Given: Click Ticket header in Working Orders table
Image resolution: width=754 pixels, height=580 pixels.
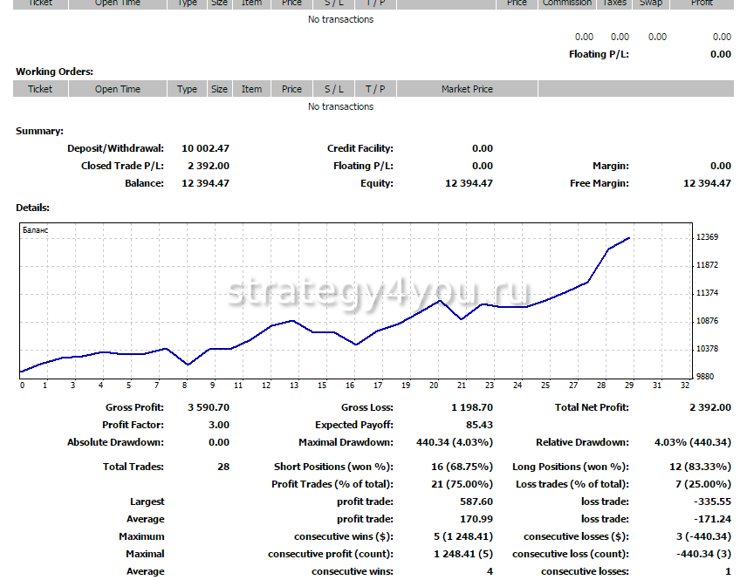Looking at the screenshot, I should [40, 89].
